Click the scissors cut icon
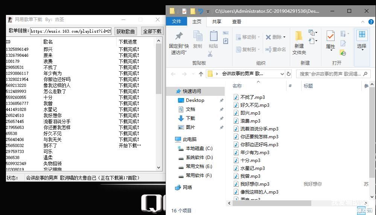 (210, 54)
